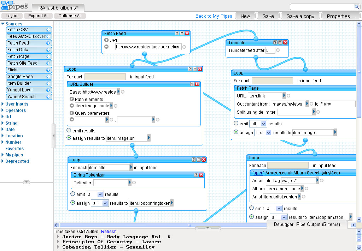This screenshot has height=251, width=362.
Task: Click the Fetch Feed URL field
Action: click(x=148, y=47)
